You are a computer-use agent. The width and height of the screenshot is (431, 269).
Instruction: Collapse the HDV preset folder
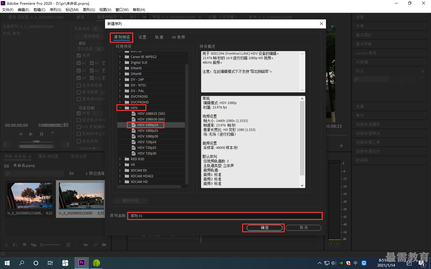[120, 108]
